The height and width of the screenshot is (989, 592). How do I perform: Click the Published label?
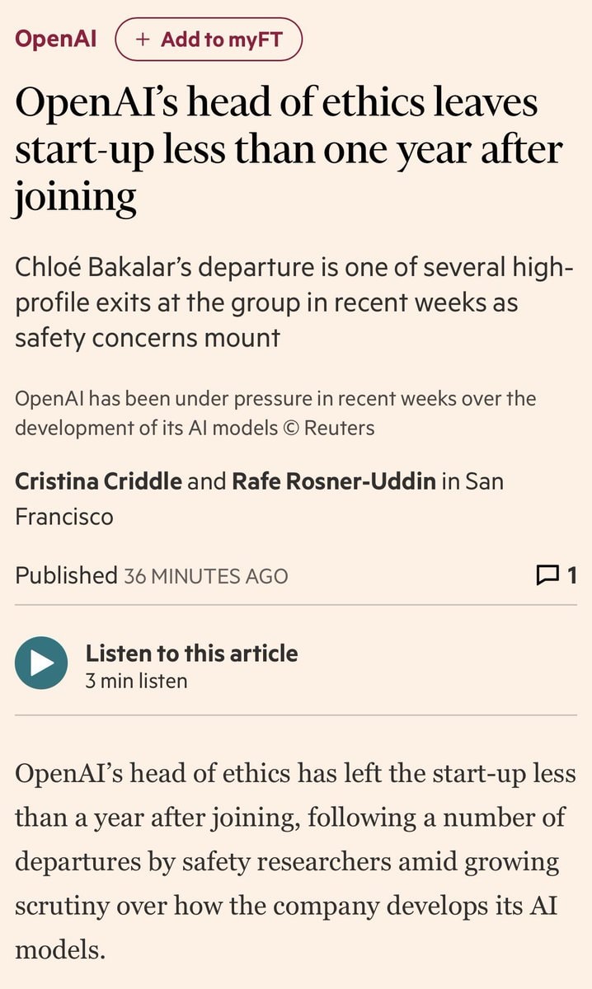pyautogui.click(x=66, y=575)
